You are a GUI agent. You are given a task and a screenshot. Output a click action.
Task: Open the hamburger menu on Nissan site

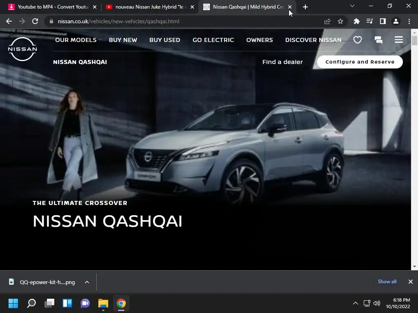[399, 40]
